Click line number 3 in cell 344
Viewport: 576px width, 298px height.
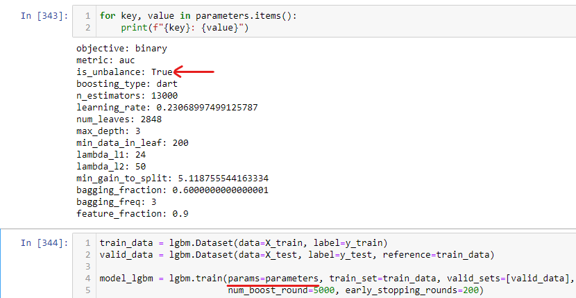tap(87, 266)
